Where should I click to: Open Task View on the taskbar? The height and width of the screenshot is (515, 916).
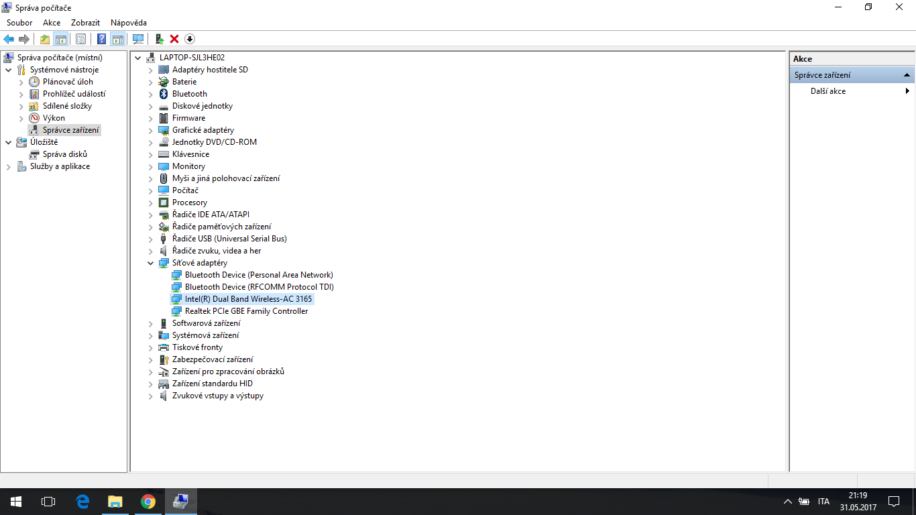click(x=48, y=502)
